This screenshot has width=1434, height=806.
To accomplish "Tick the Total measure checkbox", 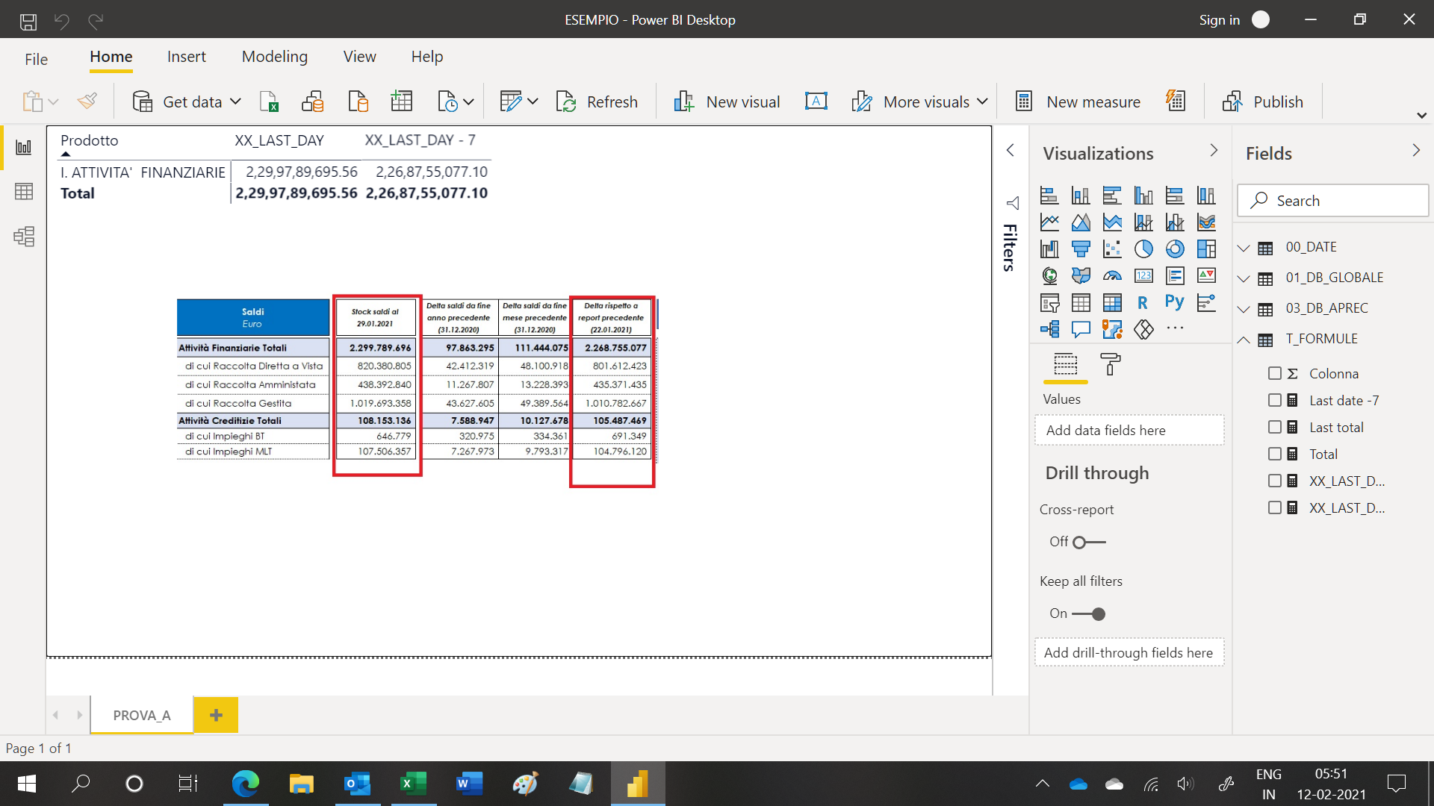I will [x=1275, y=454].
